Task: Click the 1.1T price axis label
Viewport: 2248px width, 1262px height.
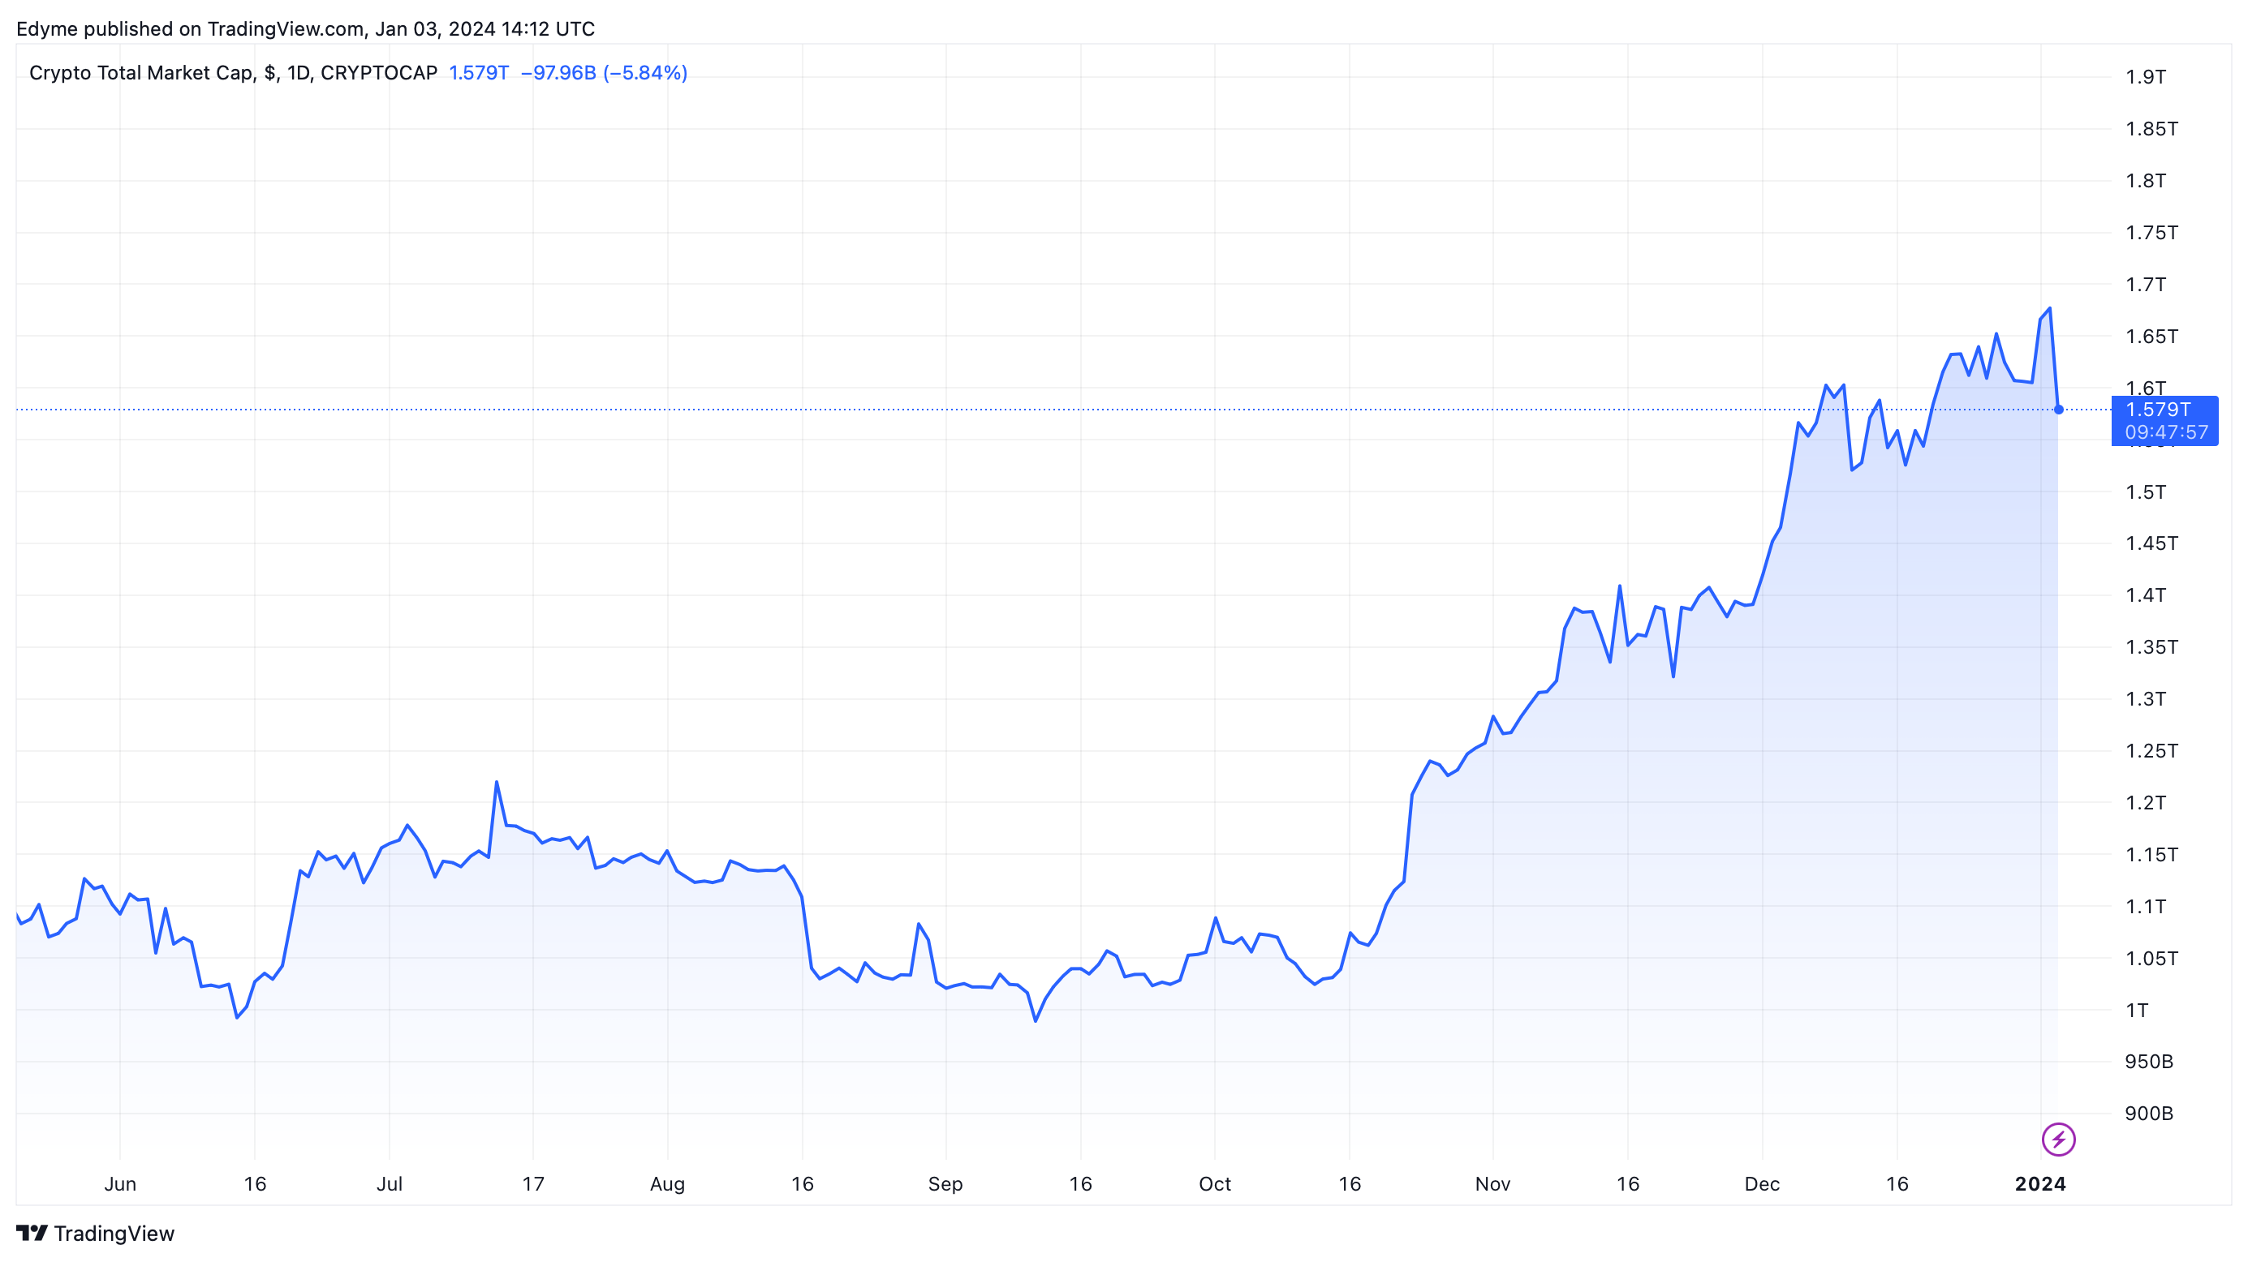Action: tap(2145, 906)
